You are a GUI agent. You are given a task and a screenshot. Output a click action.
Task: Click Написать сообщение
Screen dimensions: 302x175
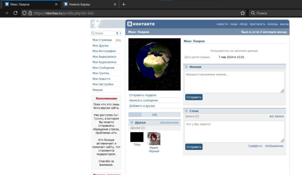143,100
